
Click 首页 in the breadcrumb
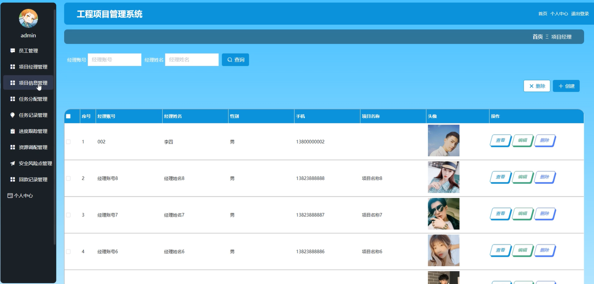pos(538,37)
